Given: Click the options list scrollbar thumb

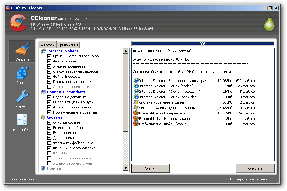Looking at the screenshot, I should point(126,92).
